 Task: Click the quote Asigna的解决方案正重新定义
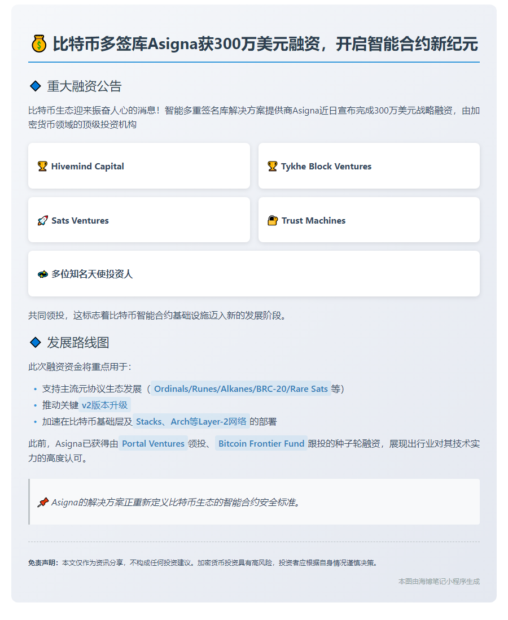pyautogui.click(x=176, y=503)
